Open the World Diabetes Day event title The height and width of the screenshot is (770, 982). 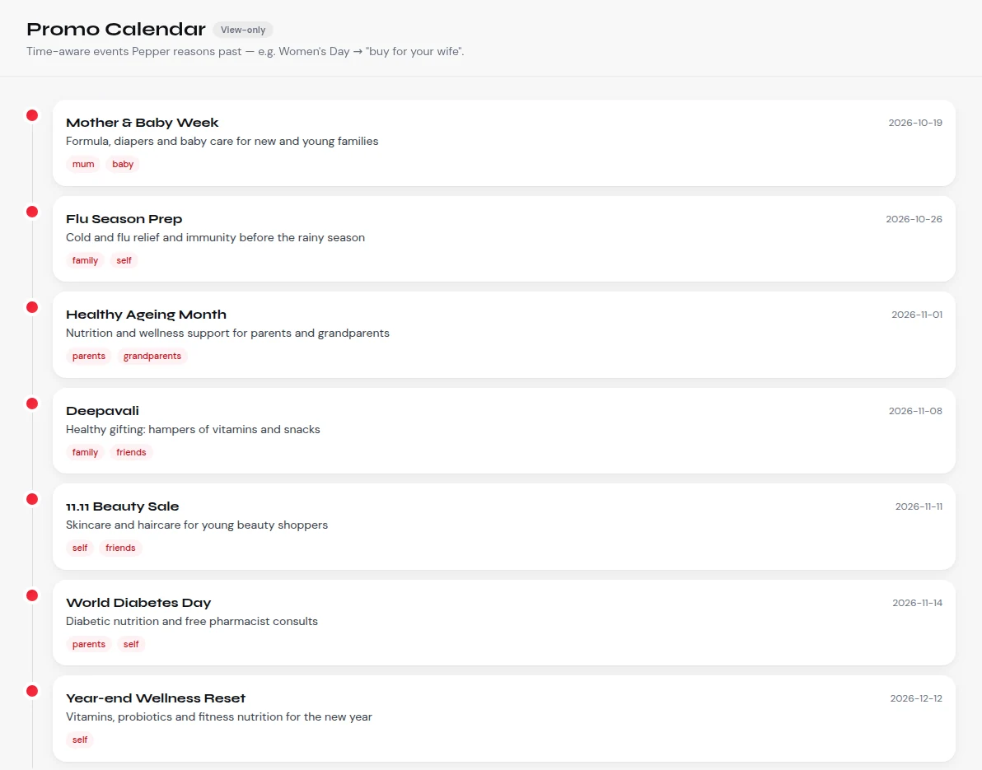point(138,603)
